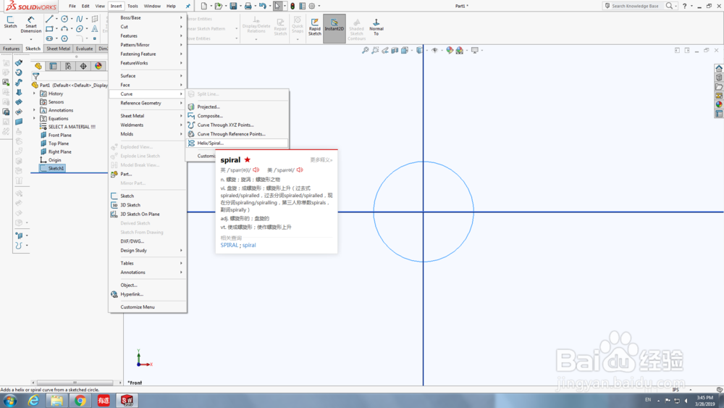724x408 pixels.
Task: Toggle the Instant2D button
Action: 334,28
